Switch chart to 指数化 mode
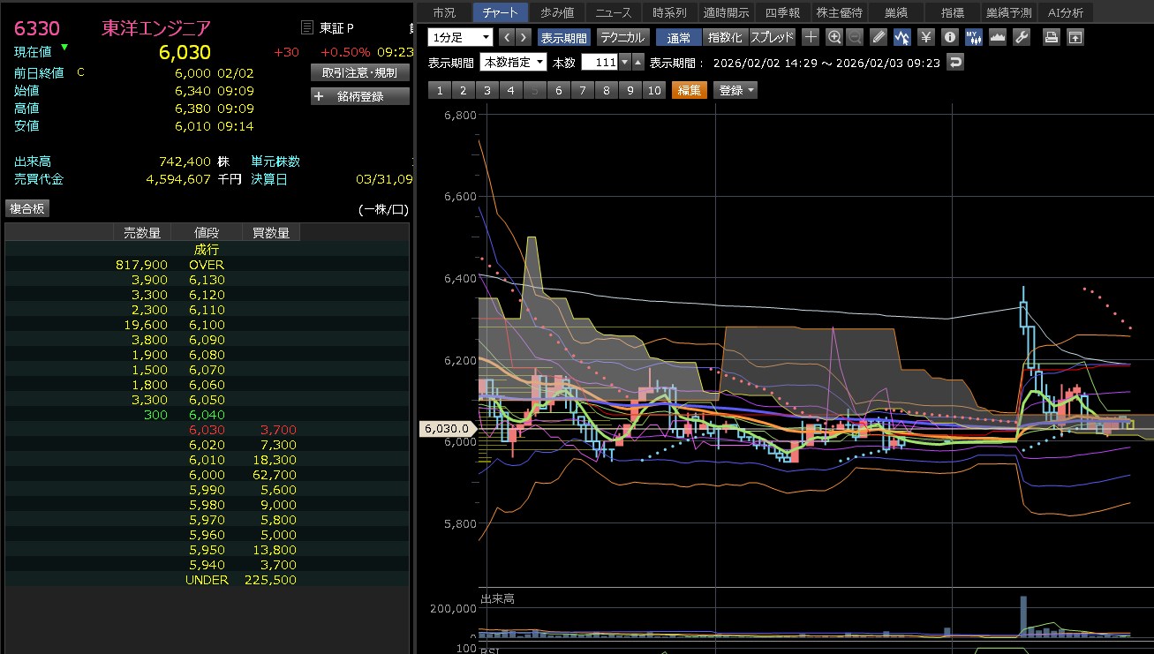 tap(726, 37)
